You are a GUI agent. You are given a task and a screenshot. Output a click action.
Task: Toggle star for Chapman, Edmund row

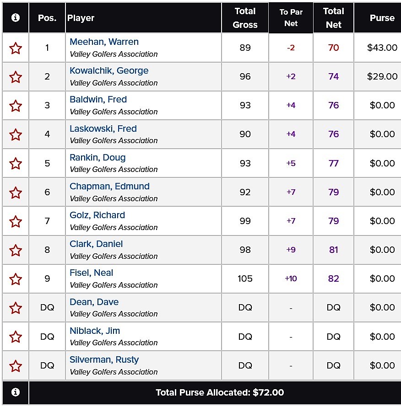tap(16, 192)
